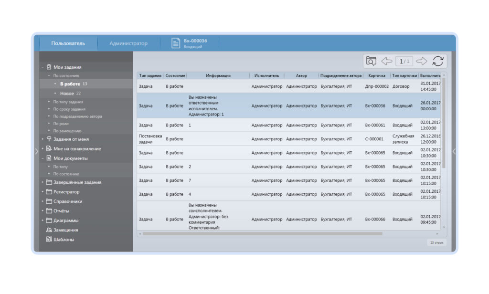Click the folder search icon in toolbar

[371, 61]
